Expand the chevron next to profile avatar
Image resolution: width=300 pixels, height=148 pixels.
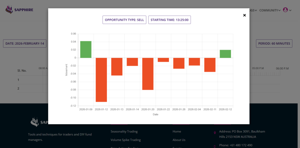(x=290, y=11)
